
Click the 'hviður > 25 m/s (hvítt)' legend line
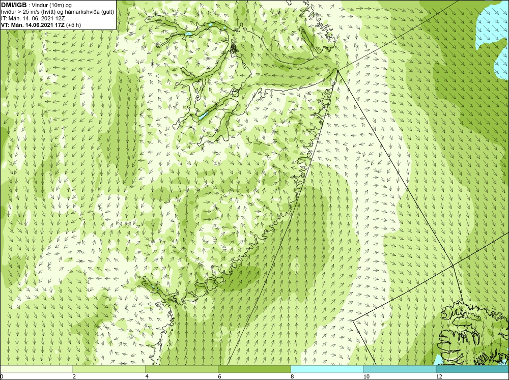[x=58, y=12]
